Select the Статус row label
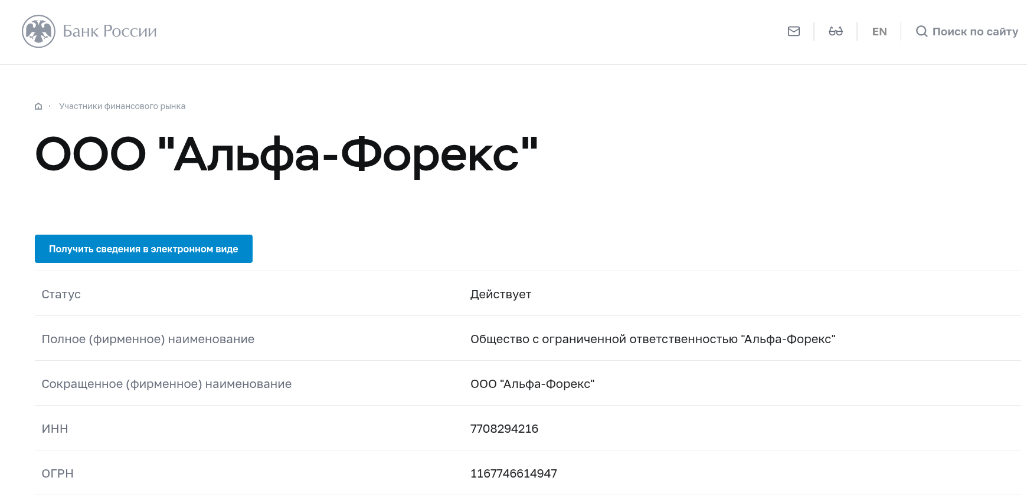Image resolution: width=1027 pixels, height=497 pixels. 61,294
